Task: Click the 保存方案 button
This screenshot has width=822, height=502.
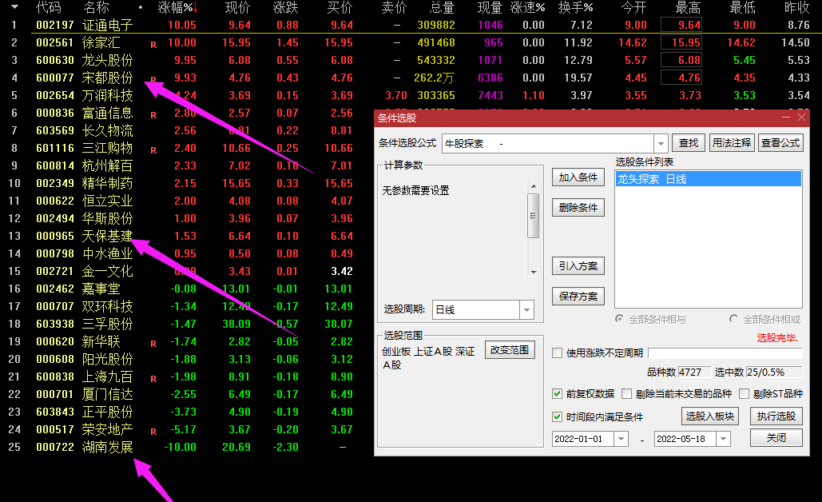Action: pos(578,297)
